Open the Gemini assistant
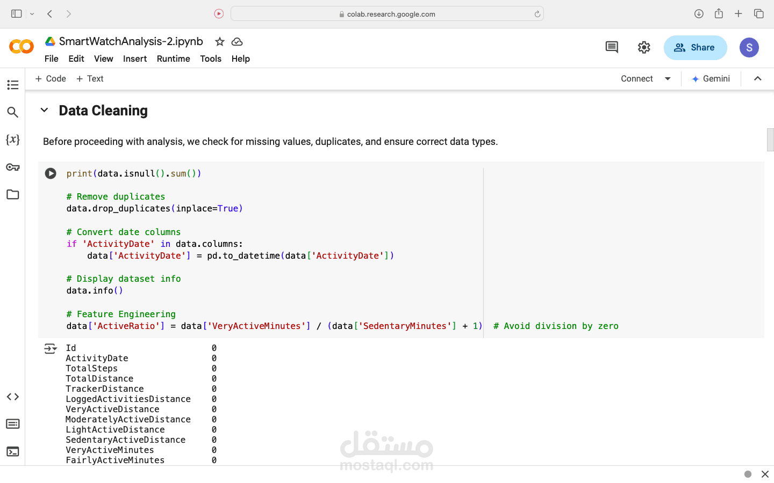Viewport: 774px width, 483px height. point(711,78)
